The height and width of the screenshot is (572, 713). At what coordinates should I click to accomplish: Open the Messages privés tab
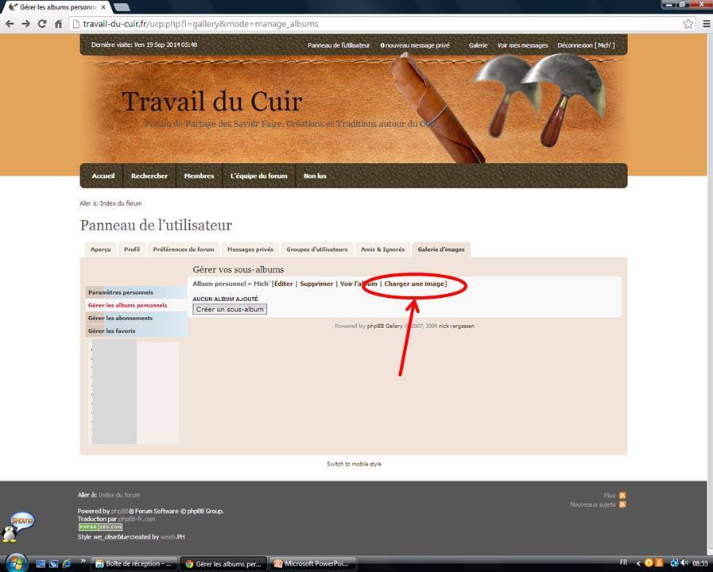pos(250,249)
